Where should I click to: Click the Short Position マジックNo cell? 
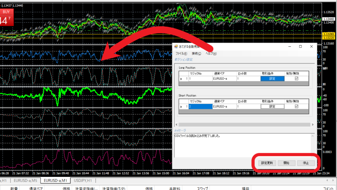200,106
